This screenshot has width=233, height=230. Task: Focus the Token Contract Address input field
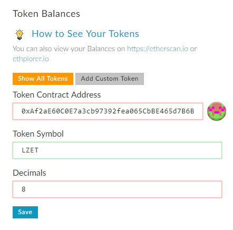[108, 111]
